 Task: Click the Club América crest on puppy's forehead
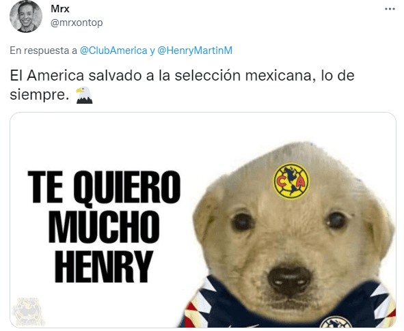tap(291, 181)
